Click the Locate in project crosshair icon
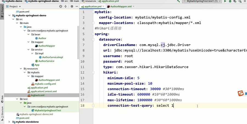The width and height of the screenshot is (247, 124). coord(61,7)
